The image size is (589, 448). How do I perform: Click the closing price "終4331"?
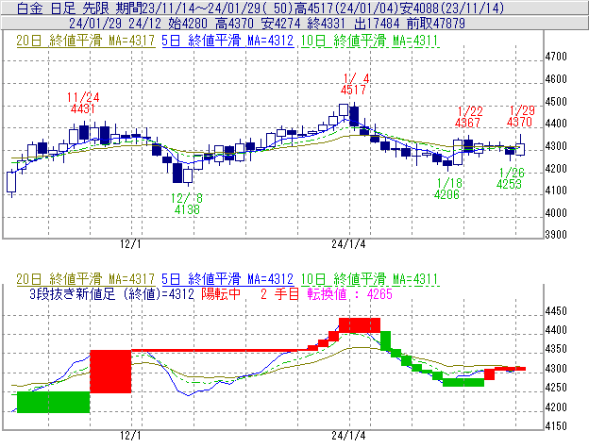326,24
